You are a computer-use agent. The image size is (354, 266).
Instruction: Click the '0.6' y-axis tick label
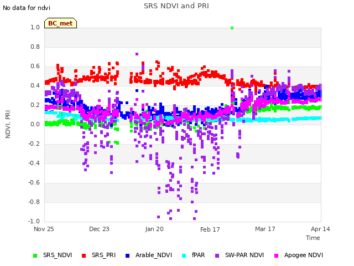tap(35, 66)
